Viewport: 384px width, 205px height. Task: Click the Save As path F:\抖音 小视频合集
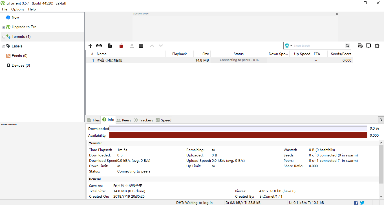tap(128, 186)
